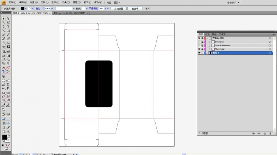Click the black fill swatch in control bar

click(x=23, y=8)
